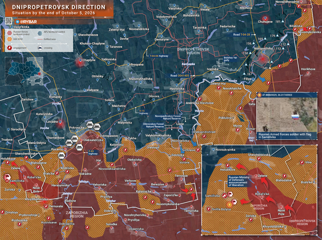
Task: Select the engagement icon in the legend
Action: click(x=9, y=48)
